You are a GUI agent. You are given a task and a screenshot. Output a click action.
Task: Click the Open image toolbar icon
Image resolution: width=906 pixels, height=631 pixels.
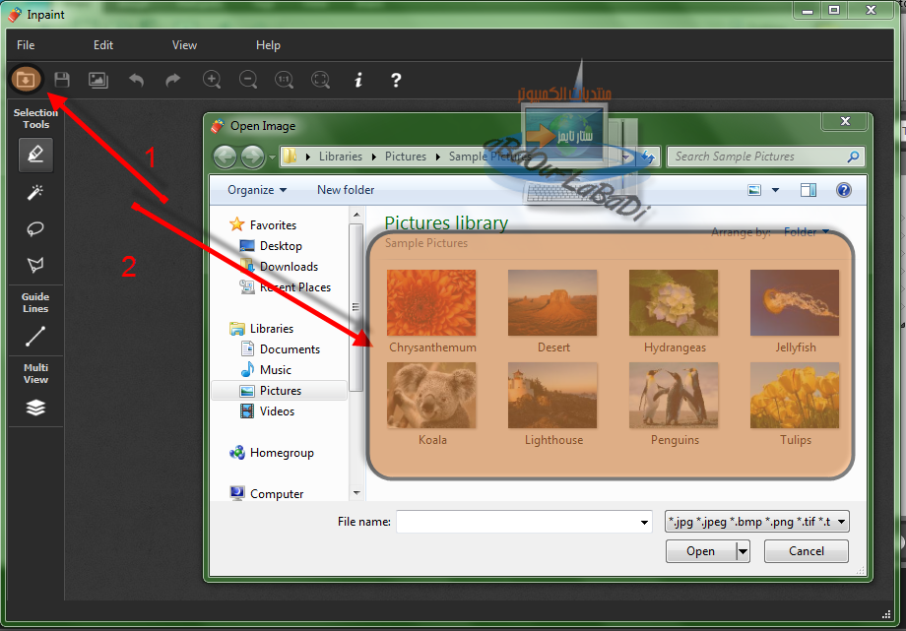(x=25, y=79)
